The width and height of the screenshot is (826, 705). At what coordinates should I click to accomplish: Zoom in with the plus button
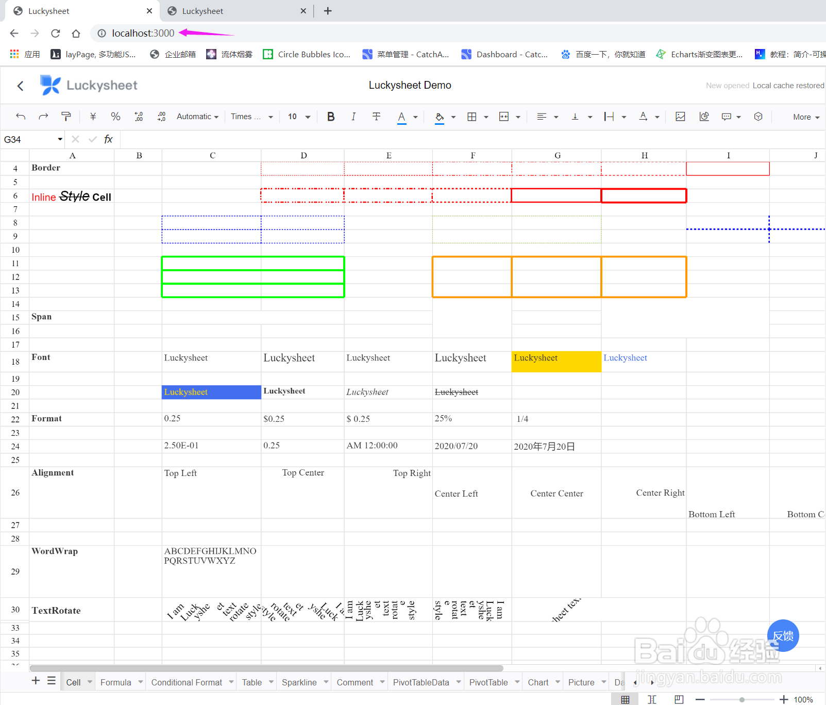tap(784, 699)
